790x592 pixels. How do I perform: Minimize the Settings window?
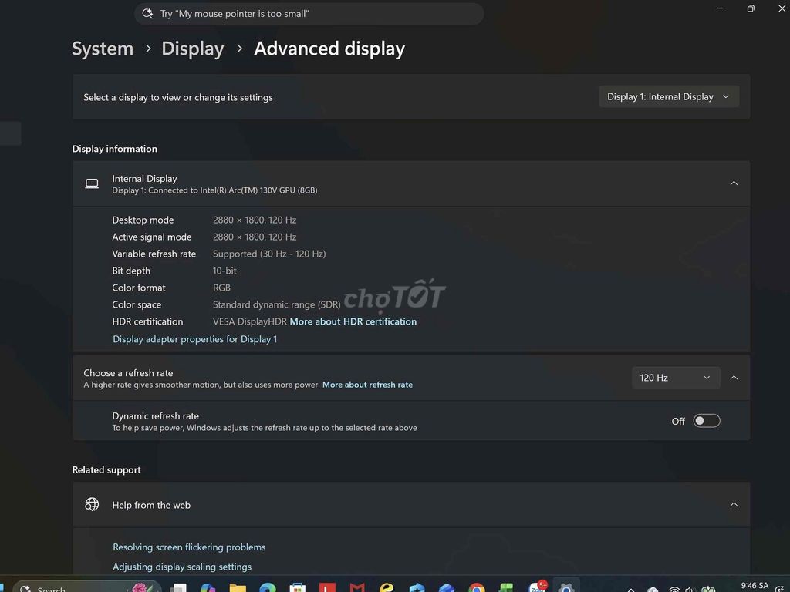pyautogui.click(x=720, y=8)
